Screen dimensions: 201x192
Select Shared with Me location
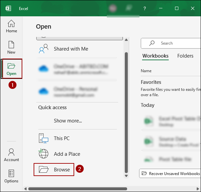(71, 49)
